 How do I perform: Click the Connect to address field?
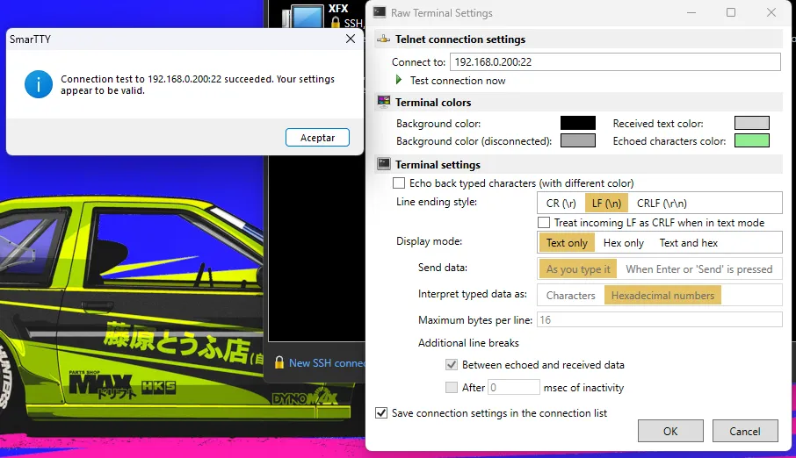pos(614,62)
